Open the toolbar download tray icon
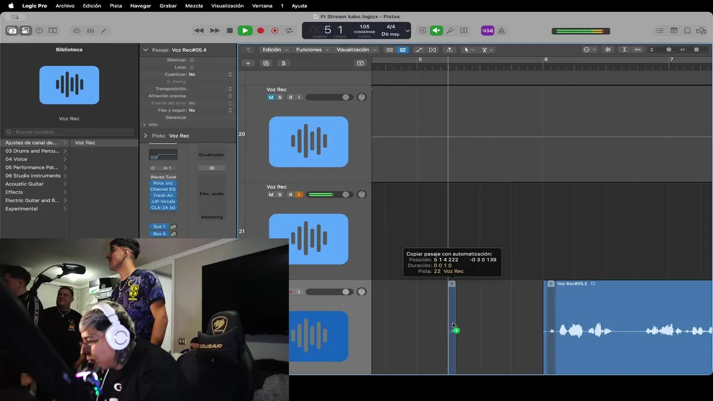713x401 pixels. [53, 31]
